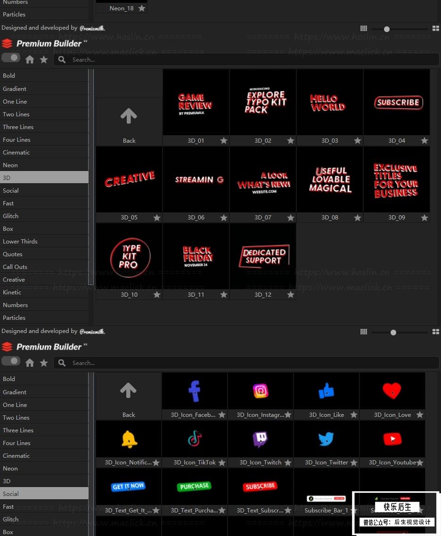Image resolution: width=441 pixels, height=536 pixels.
Task: Click the star for 3D_11
Action: 224,294
